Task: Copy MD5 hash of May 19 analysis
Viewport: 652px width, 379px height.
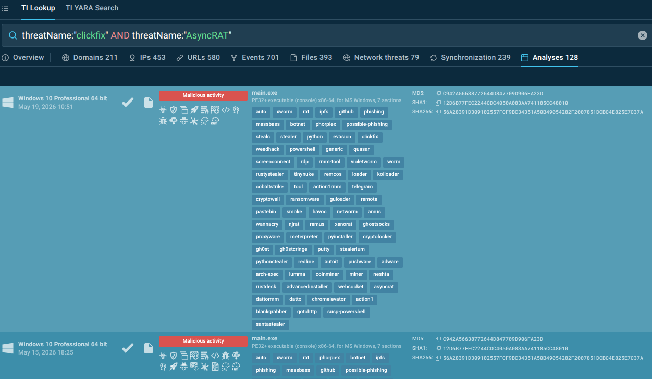Action: tap(438, 94)
